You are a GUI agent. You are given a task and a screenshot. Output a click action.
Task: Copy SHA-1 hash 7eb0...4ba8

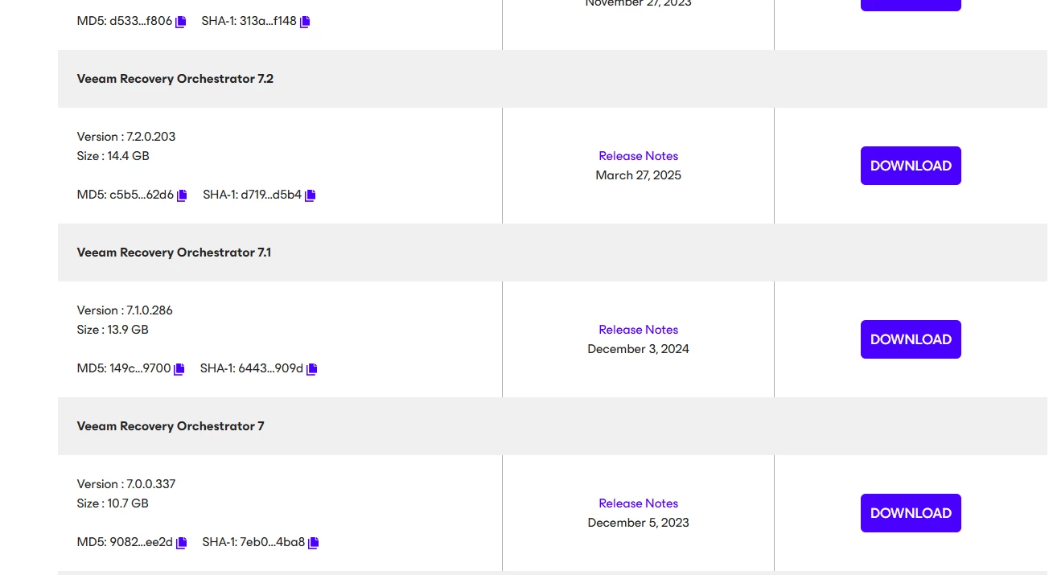pos(314,543)
